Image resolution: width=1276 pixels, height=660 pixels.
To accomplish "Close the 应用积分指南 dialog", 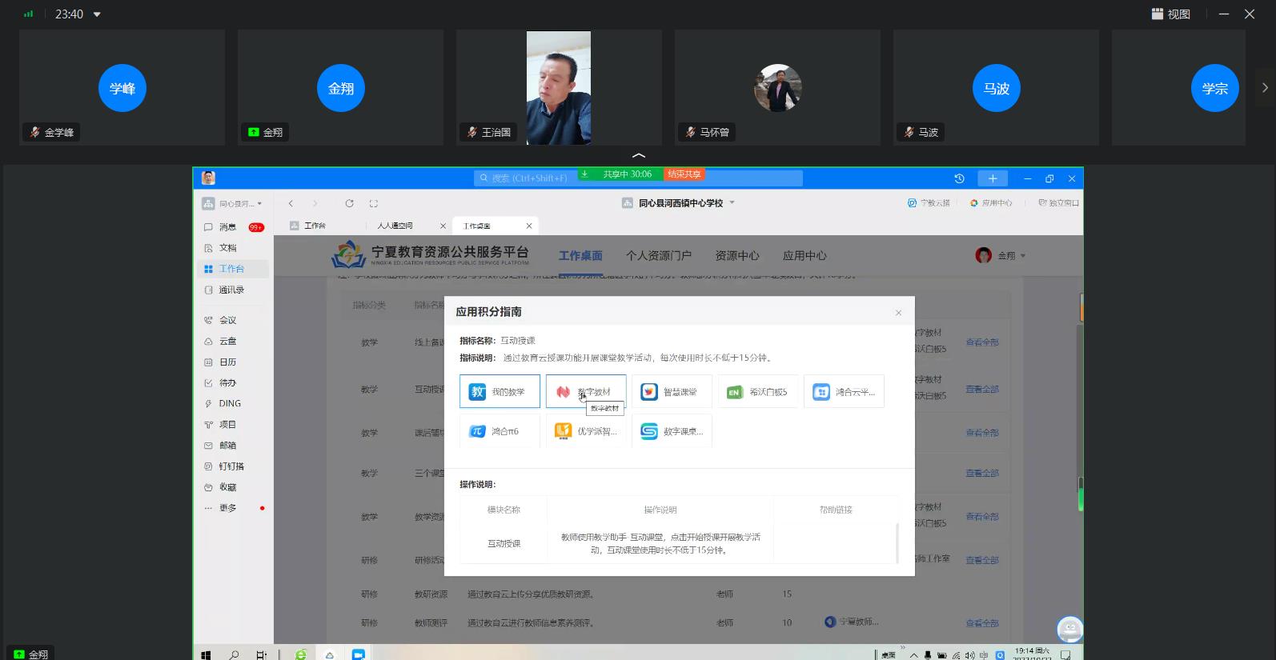I will point(898,313).
